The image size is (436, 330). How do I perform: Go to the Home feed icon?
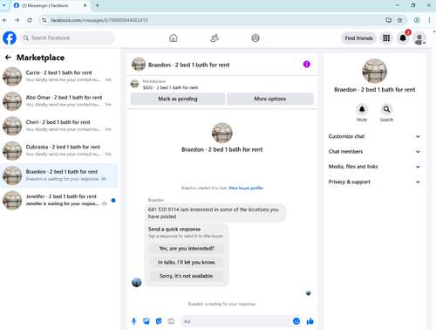pos(174,38)
